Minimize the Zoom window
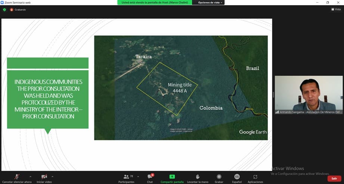This screenshot has height=184, width=344. 317,3
